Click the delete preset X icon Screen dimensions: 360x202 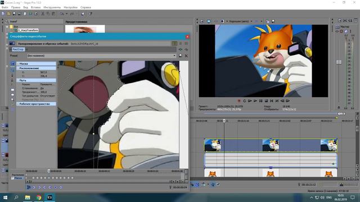tap(186, 56)
